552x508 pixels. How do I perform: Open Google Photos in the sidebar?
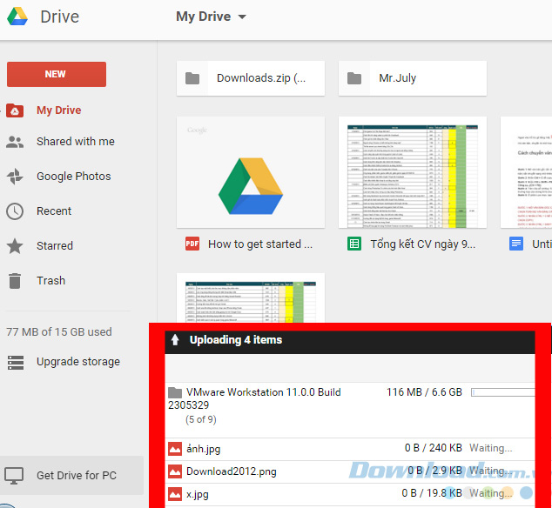(74, 177)
